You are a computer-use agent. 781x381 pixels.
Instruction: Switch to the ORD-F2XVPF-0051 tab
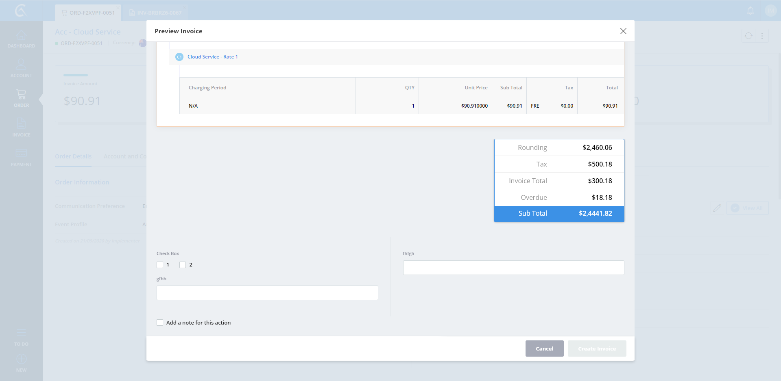pyautogui.click(x=88, y=13)
